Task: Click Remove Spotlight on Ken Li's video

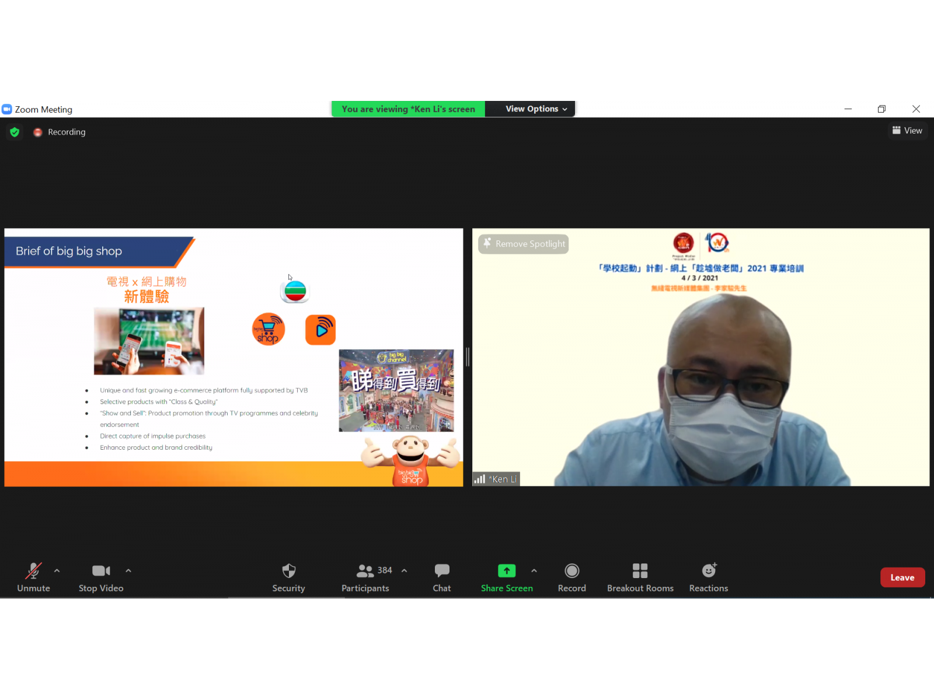Action: (x=524, y=244)
